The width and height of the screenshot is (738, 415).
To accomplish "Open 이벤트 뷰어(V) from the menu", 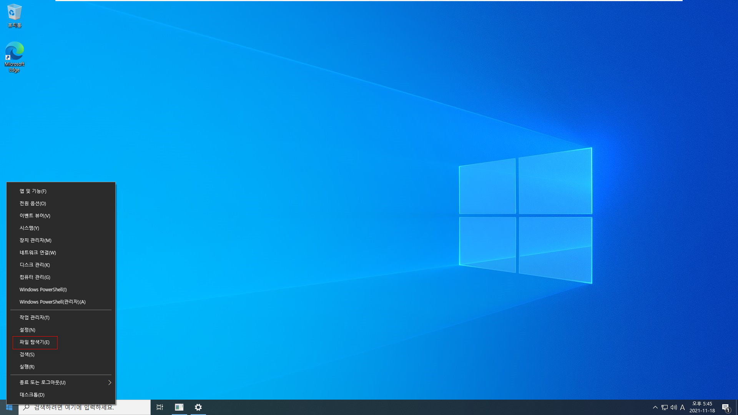I will [x=35, y=216].
